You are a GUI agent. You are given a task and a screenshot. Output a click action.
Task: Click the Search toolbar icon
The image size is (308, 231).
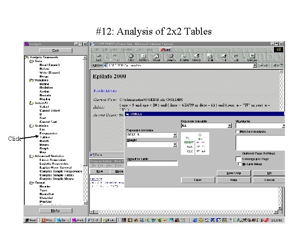pos(171,58)
